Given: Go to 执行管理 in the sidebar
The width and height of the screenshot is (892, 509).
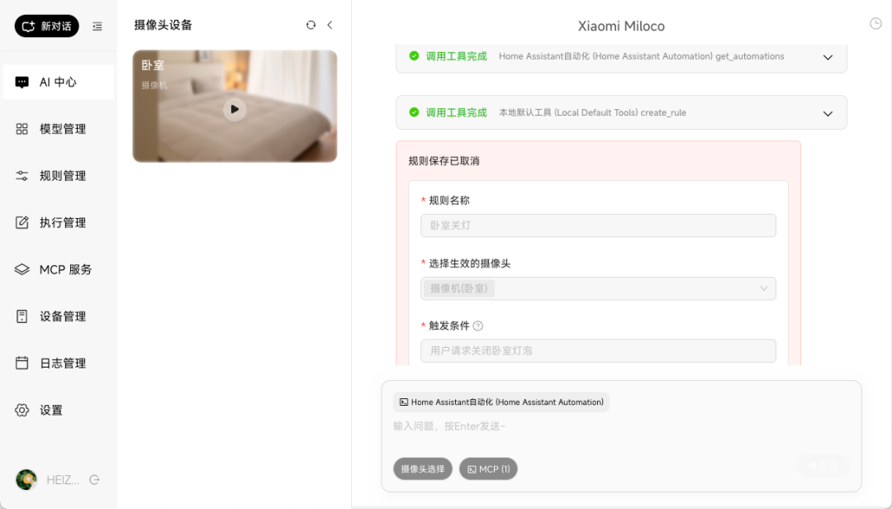Looking at the screenshot, I should [58, 221].
